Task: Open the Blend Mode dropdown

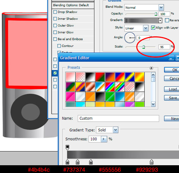Action: (161, 8)
